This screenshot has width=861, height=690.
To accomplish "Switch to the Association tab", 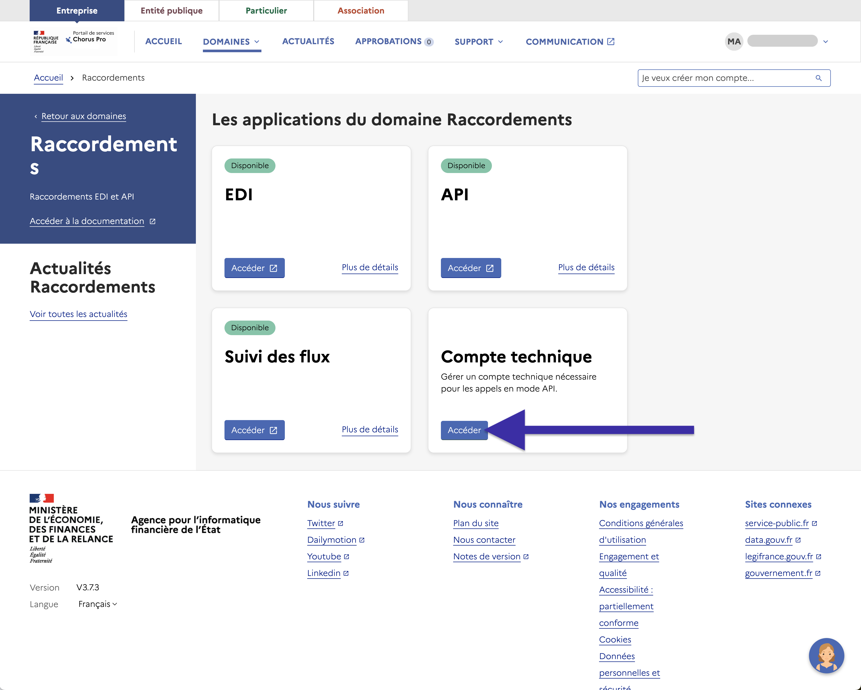I will pos(361,11).
